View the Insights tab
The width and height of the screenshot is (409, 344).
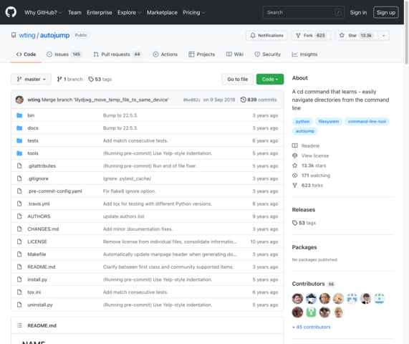click(x=304, y=54)
